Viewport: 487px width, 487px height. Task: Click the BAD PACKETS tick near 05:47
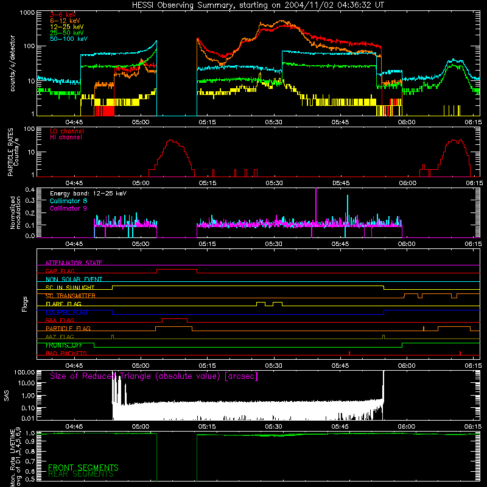tap(349, 353)
